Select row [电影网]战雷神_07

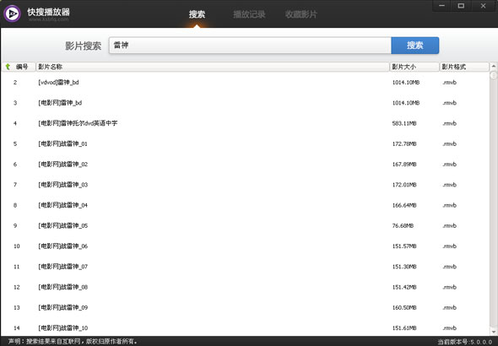pyautogui.click(x=245, y=267)
